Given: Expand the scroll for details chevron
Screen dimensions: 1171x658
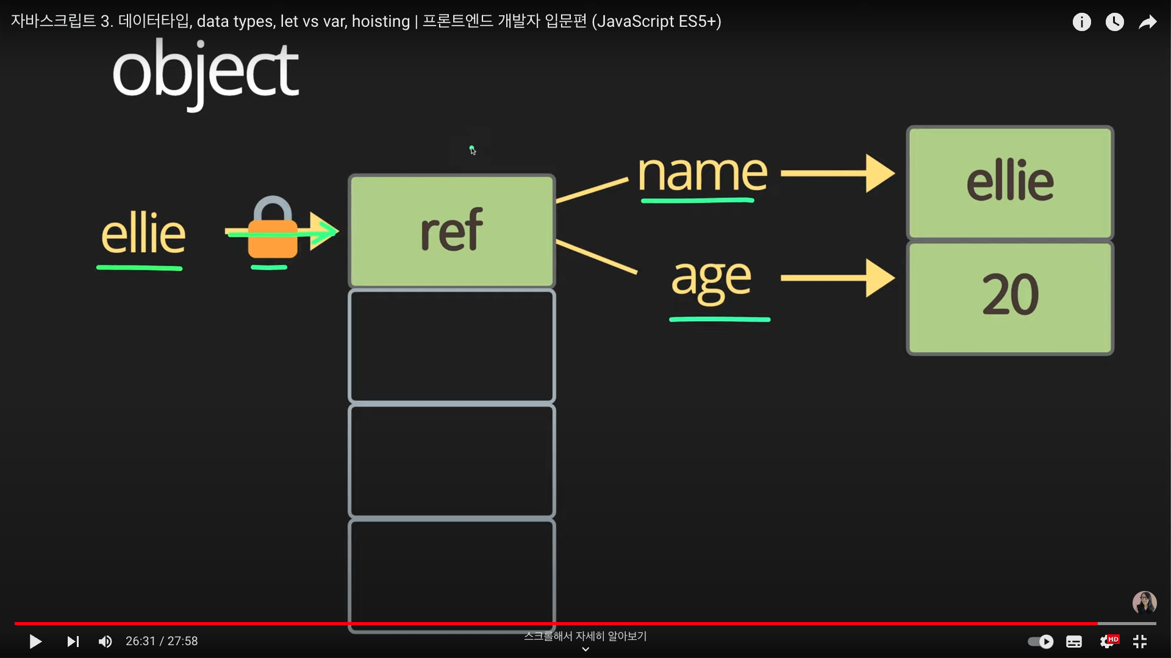Looking at the screenshot, I should (585, 649).
